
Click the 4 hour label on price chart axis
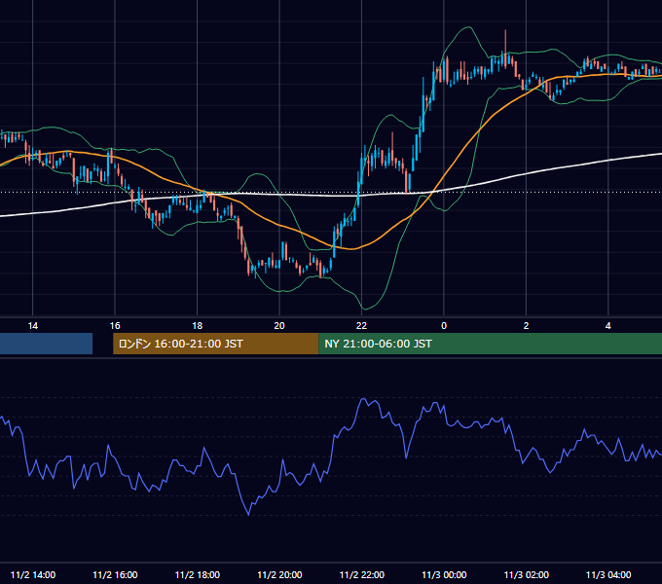(607, 326)
